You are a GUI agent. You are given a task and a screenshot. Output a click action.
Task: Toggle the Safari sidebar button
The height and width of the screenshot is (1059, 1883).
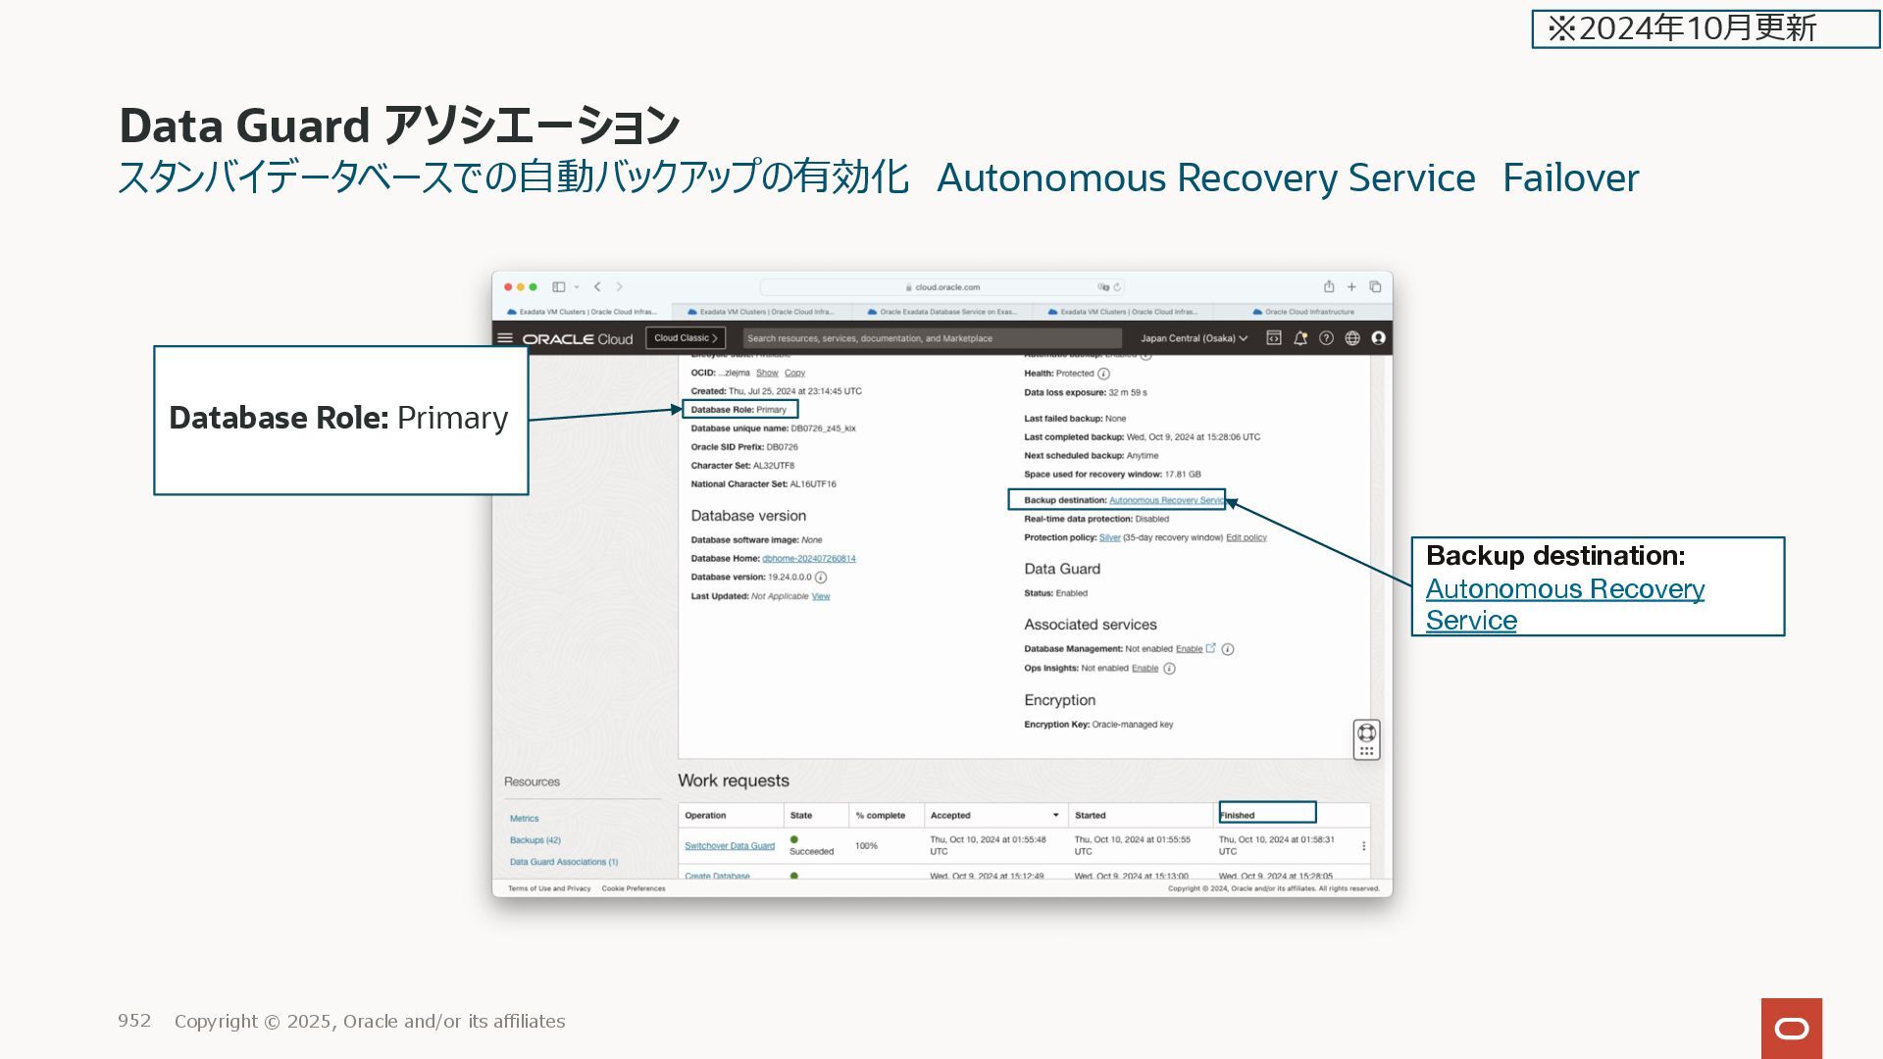pyautogui.click(x=558, y=287)
